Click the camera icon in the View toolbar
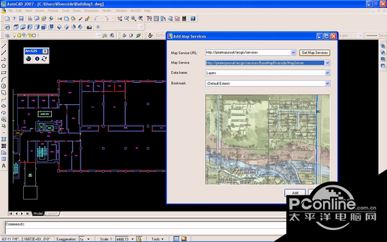387x242 pixels. [x=89, y=27]
